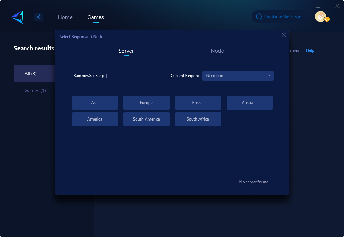The width and height of the screenshot is (344, 237).
Task: Click the Help link
Action: pyautogui.click(x=310, y=50)
